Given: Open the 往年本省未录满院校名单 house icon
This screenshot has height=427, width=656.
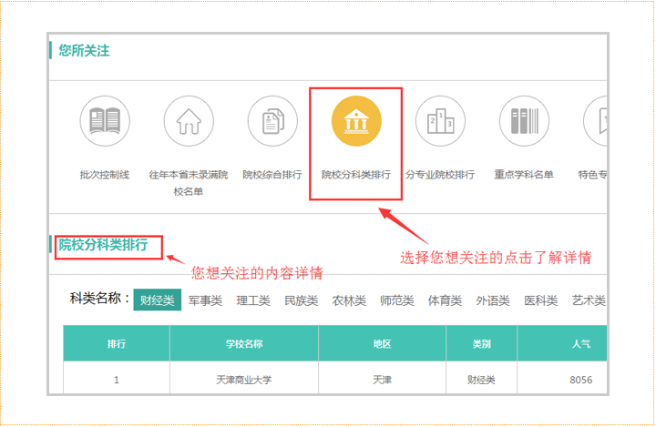Looking at the screenshot, I should click(189, 121).
